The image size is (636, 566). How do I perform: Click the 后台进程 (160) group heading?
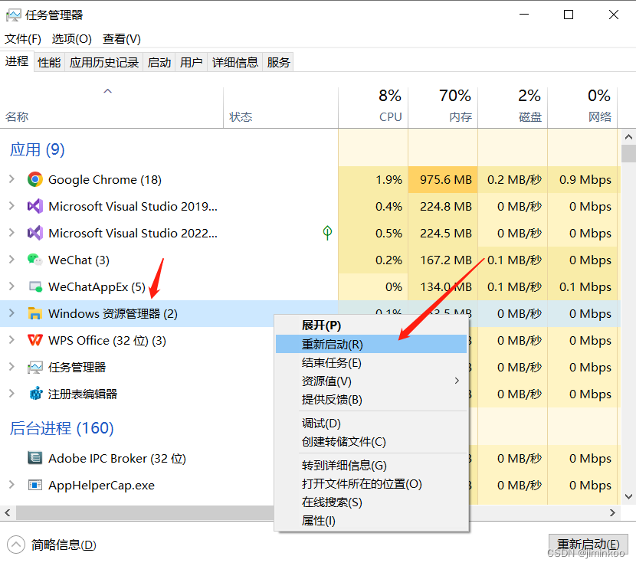[61, 428]
